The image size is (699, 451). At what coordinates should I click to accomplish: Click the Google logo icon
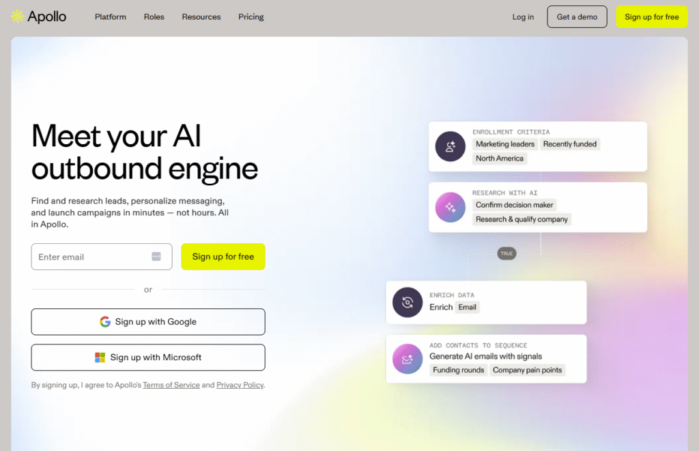[105, 322]
